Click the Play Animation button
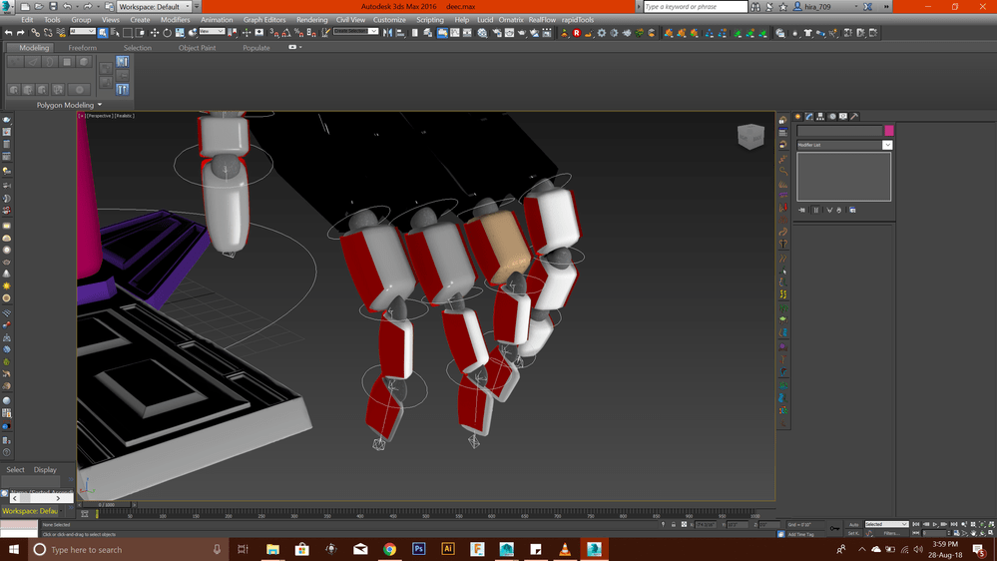997x561 pixels. (935, 524)
